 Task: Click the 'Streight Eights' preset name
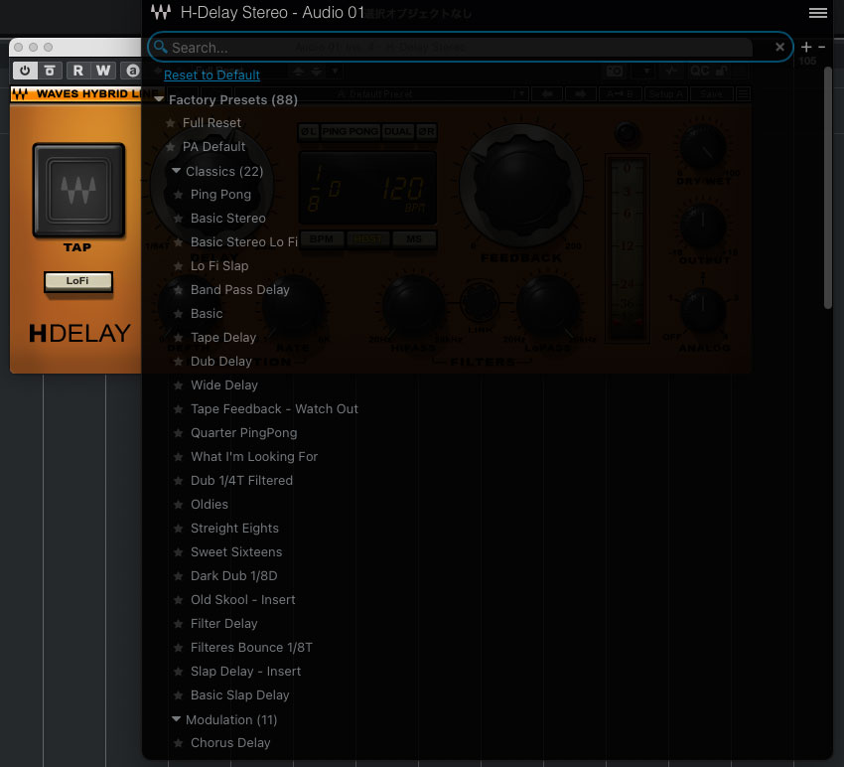234,528
